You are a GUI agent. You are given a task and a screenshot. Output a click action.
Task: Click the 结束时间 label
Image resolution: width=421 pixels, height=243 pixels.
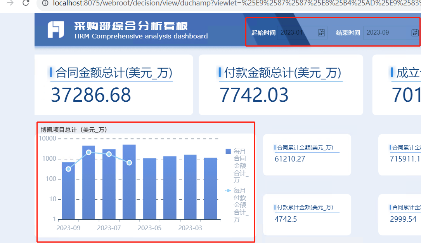click(x=348, y=33)
